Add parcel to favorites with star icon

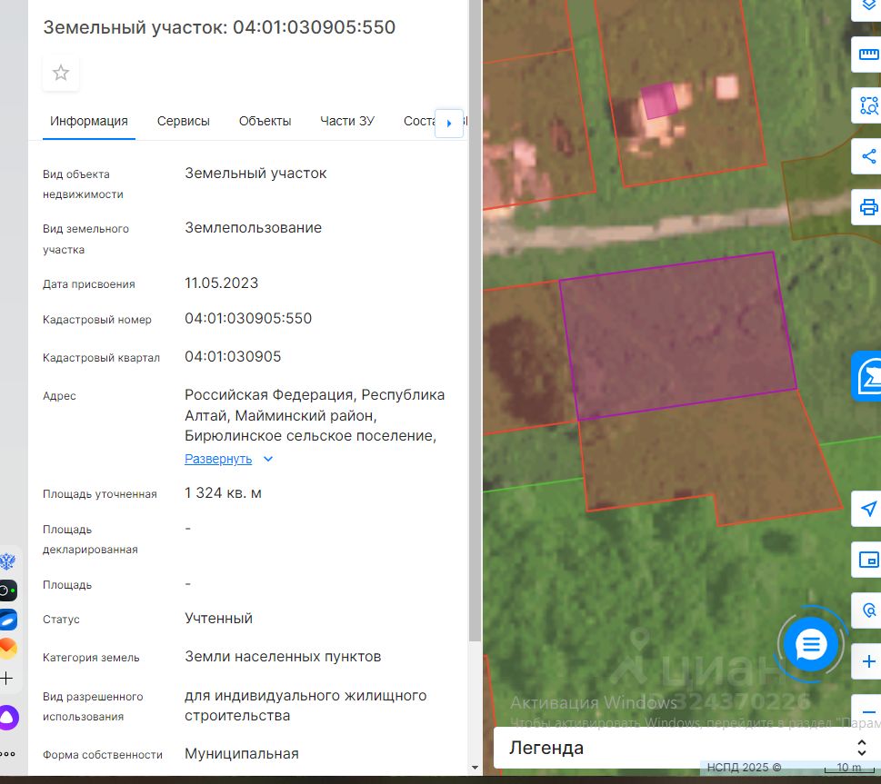click(61, 73)
